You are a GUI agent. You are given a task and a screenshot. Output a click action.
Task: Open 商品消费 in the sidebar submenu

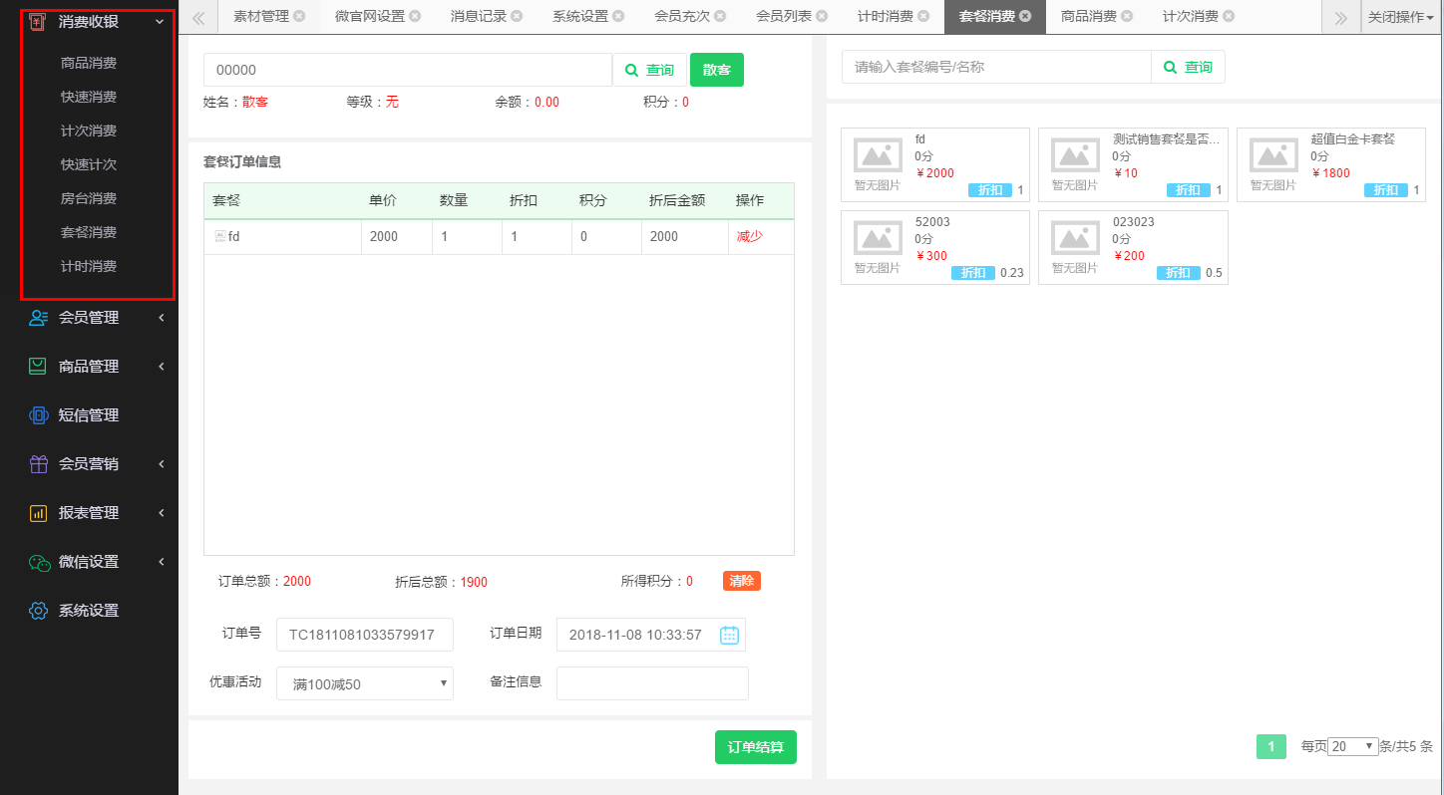point(89,63)
